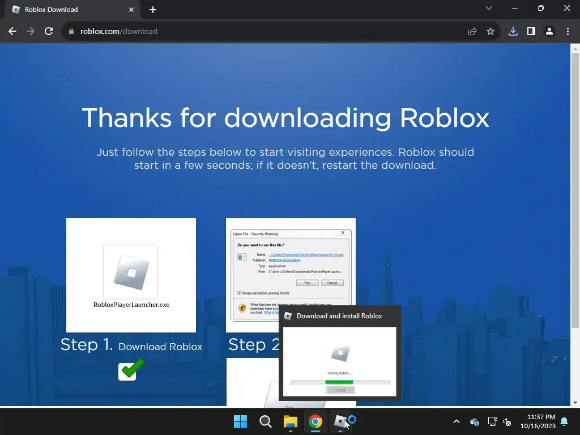This screenshot has height=435, width=580.
Task: Reload the Roblox download page
Action: (49, 32)
